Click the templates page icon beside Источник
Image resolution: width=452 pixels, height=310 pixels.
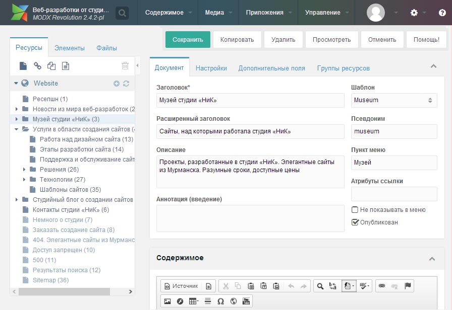point(208,286)
